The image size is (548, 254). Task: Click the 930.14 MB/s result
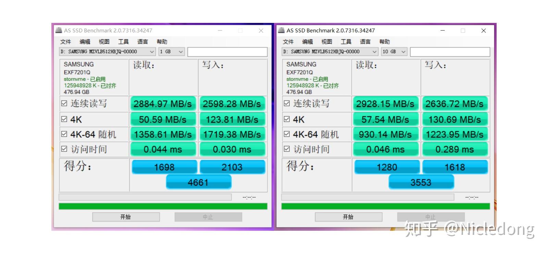tap(385, 134)
